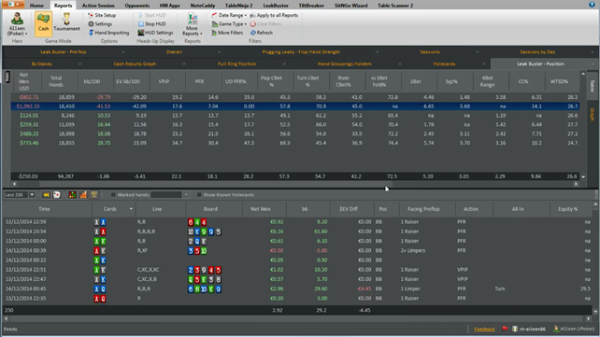600x337 pixels.
Task: Select the highlighted -$1,092.33 stats row
Action: (294, 106)
